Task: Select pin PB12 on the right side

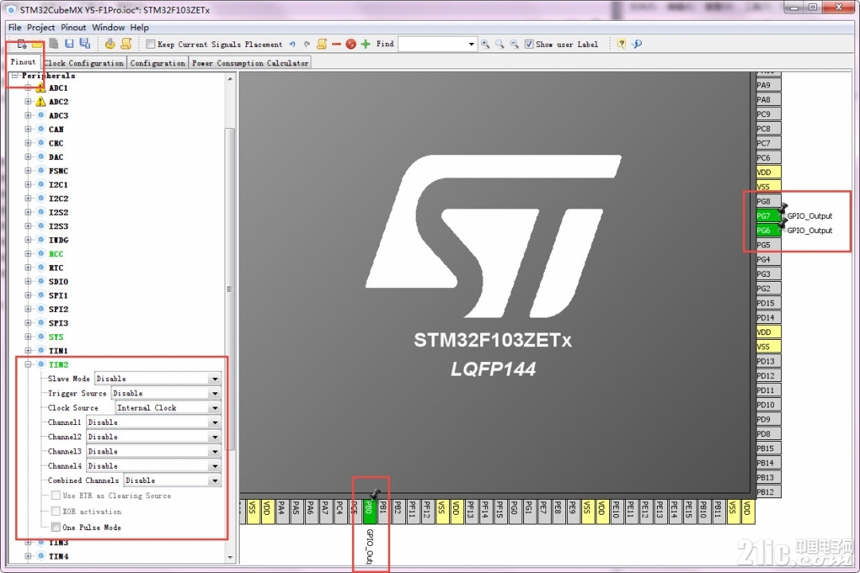Action: pyautogui.click(x=768, y=492)
